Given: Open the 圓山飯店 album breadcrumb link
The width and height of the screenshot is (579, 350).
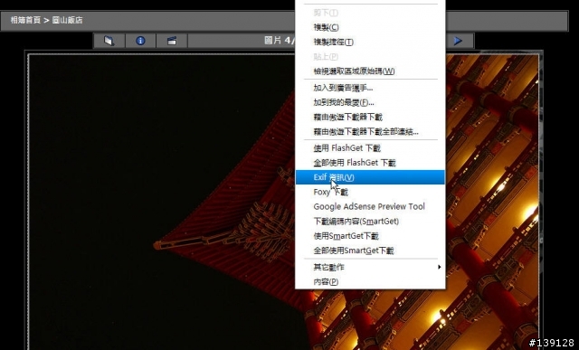Looking at the screenshot, I should point(67,20).
